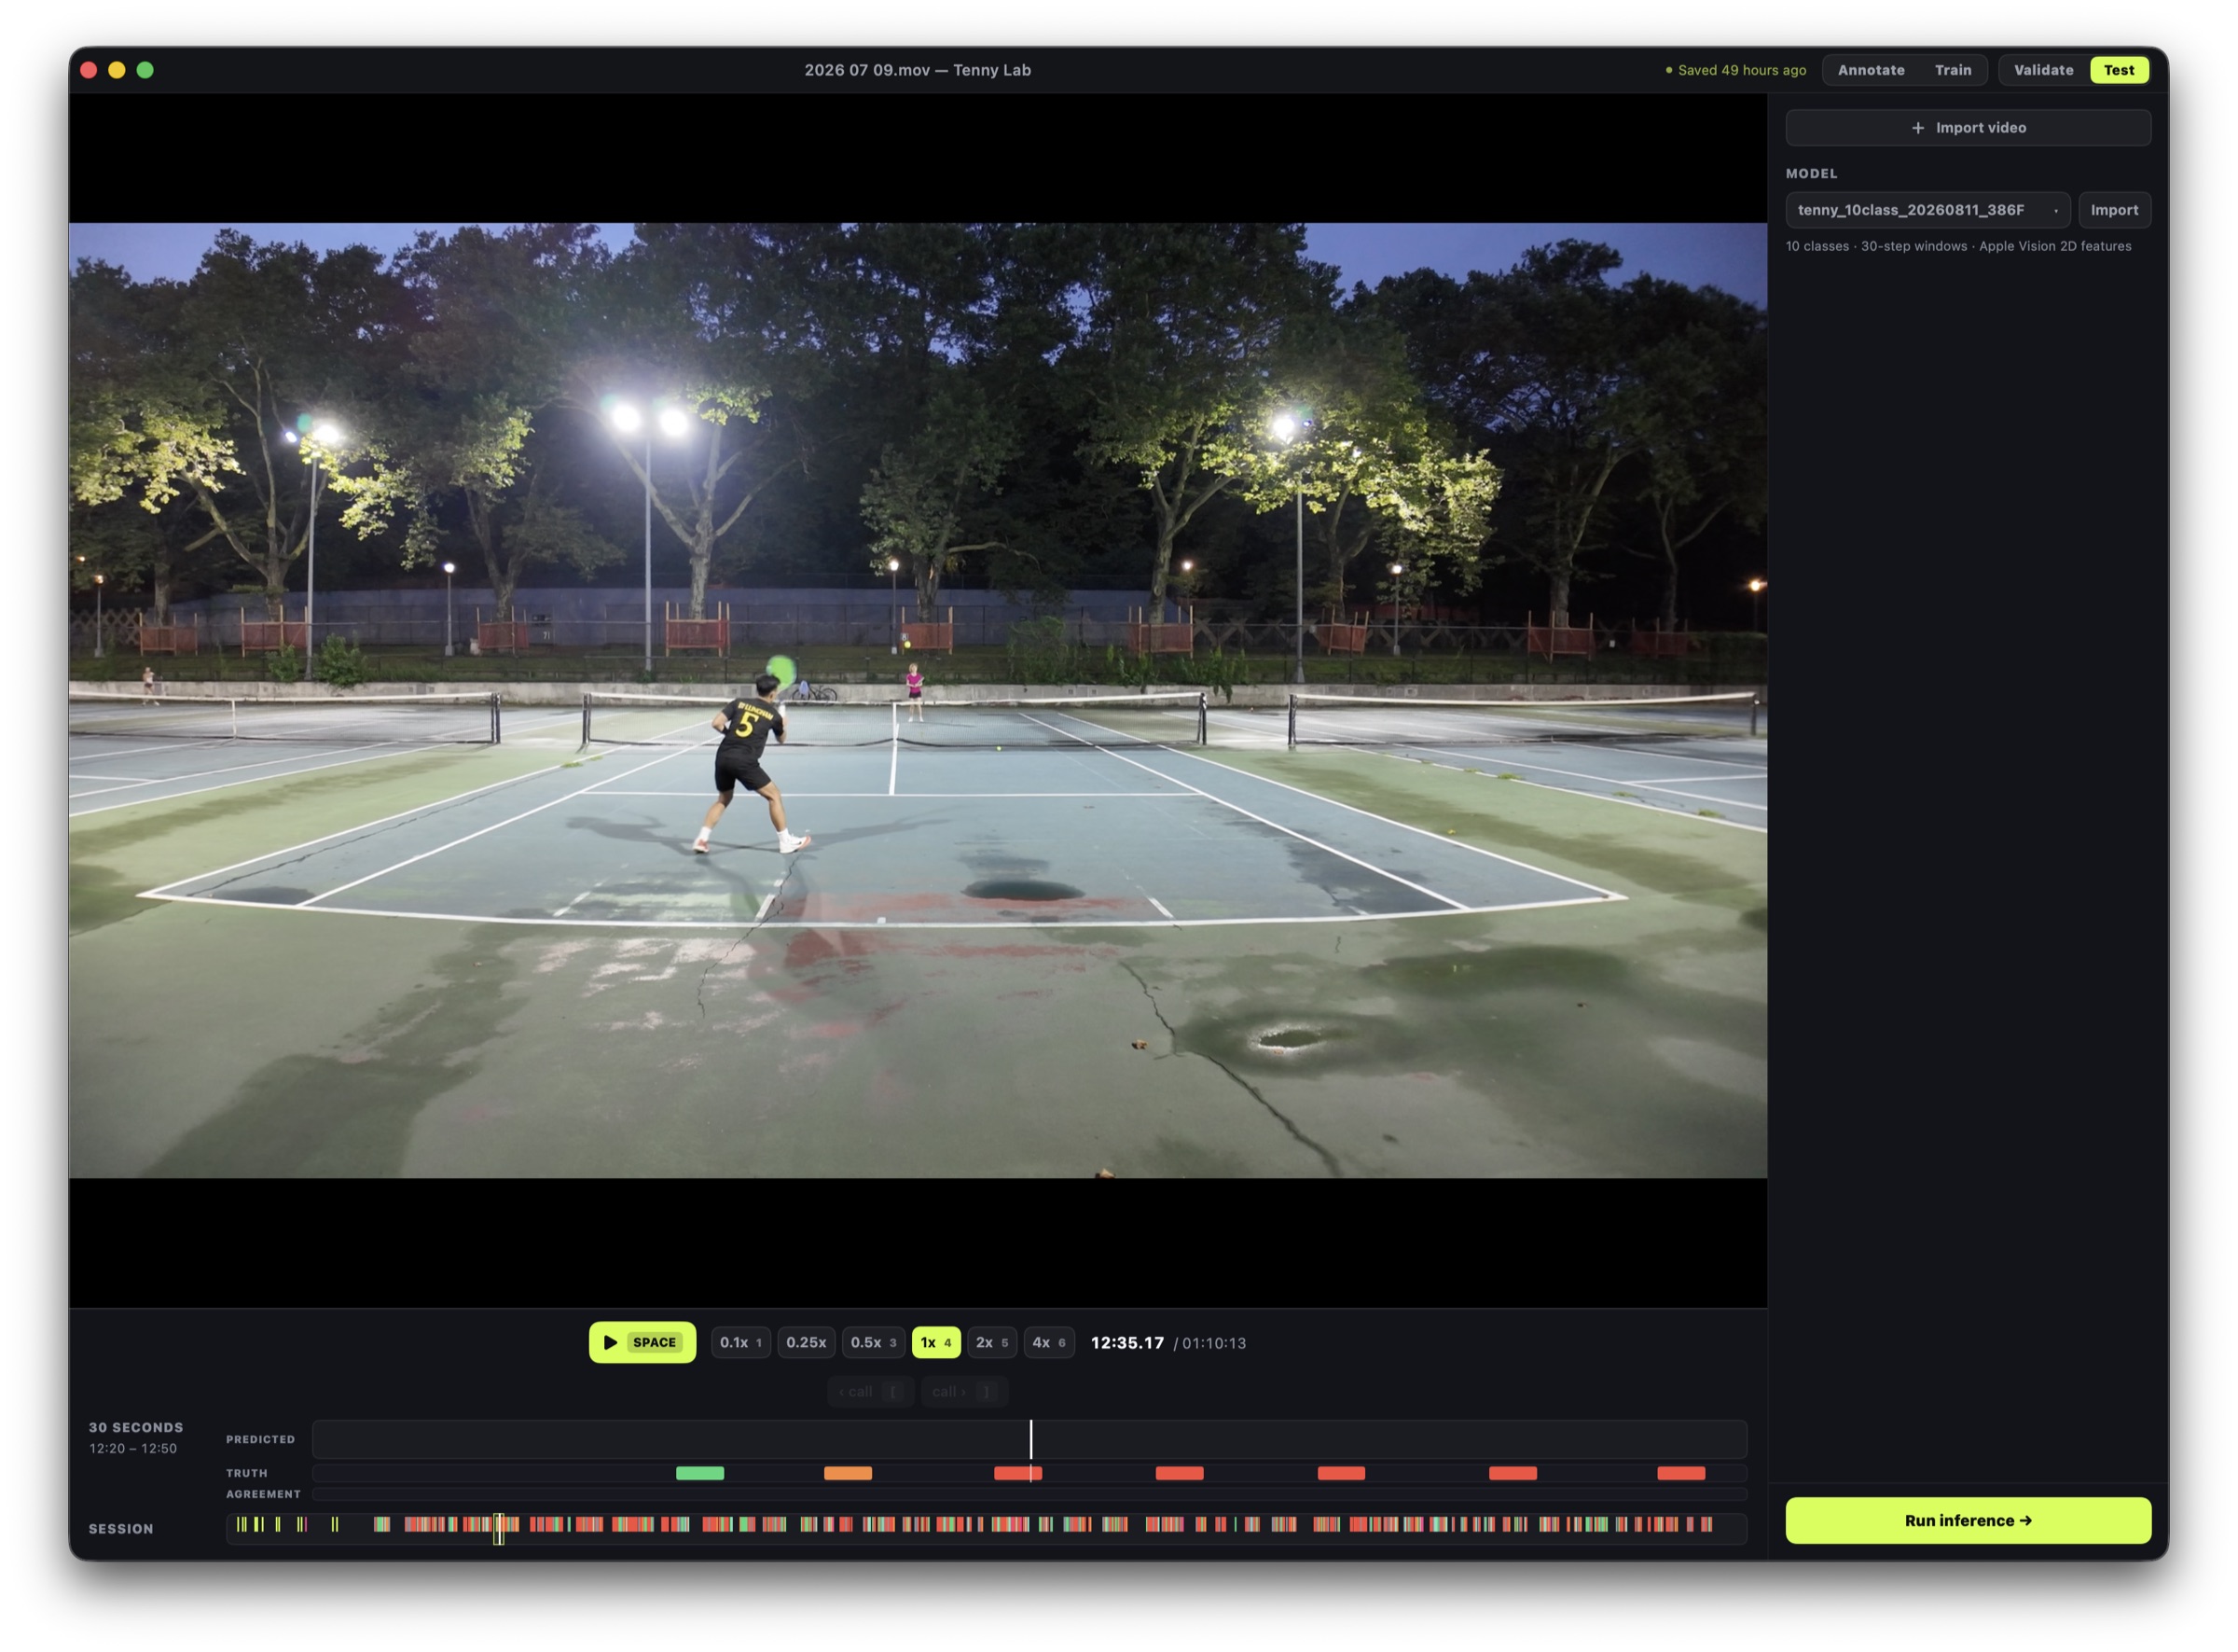Click the orange segment in the Truth track
2238x1652 pixels.
848,1473
